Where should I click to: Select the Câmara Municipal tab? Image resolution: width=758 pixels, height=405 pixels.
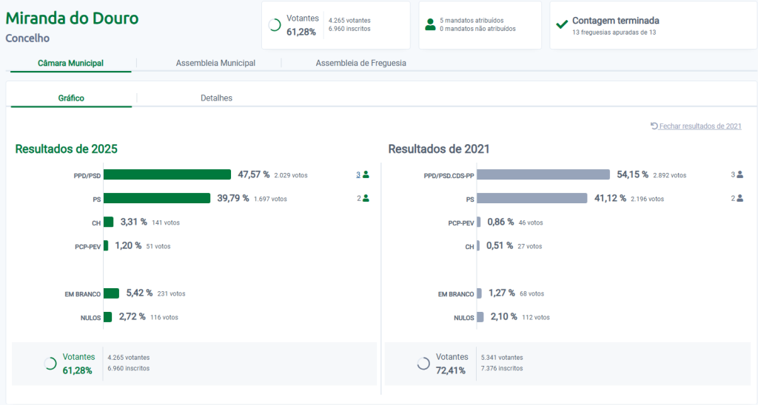click(70, 64)
